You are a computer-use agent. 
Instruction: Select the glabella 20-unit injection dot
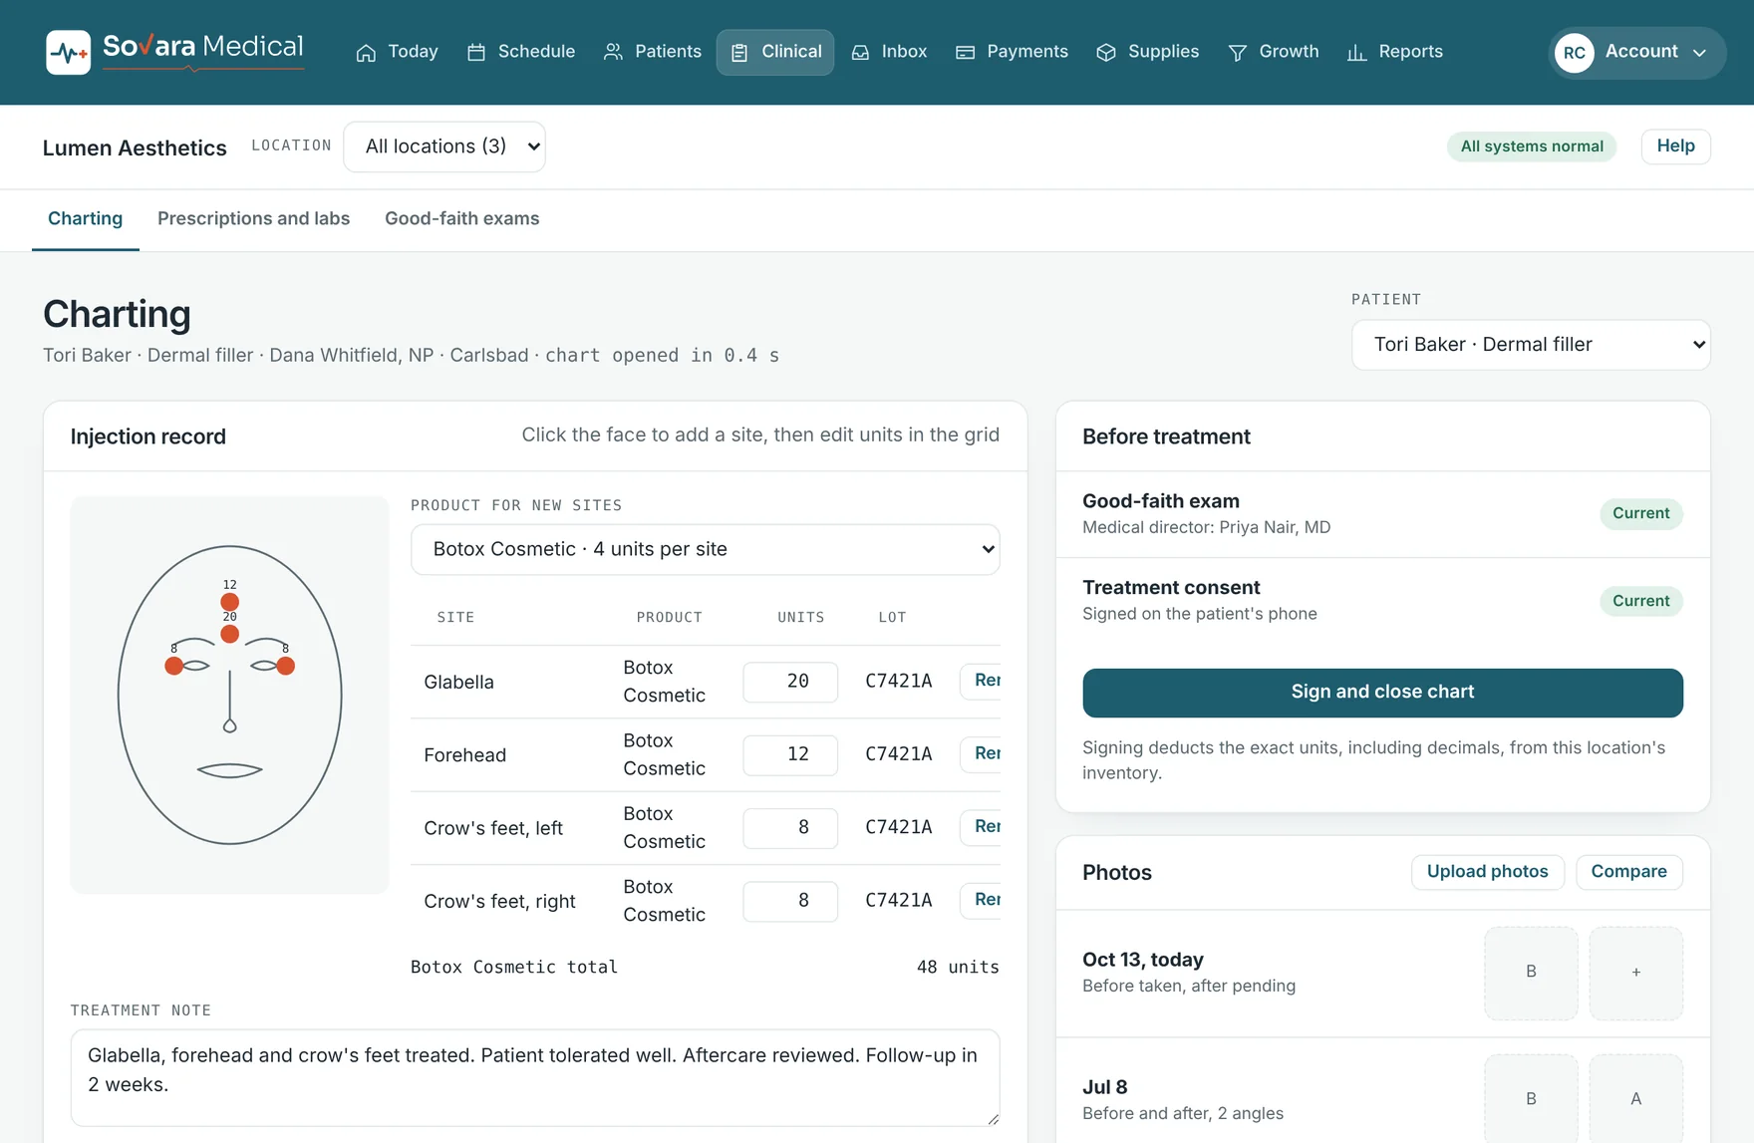pos(230,634)
